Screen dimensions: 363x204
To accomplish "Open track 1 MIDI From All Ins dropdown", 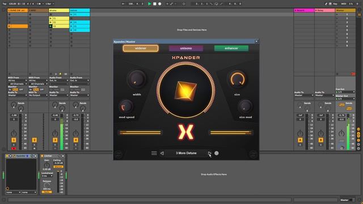I will 18,80.
